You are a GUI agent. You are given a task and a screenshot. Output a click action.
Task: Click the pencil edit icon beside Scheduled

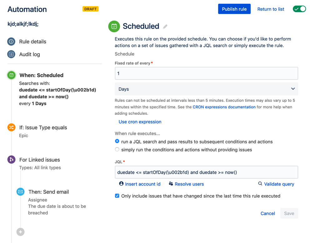click(165, 27)
